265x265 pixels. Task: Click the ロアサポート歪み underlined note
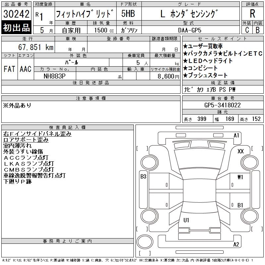pyautogui.click(x=26, y=140)
